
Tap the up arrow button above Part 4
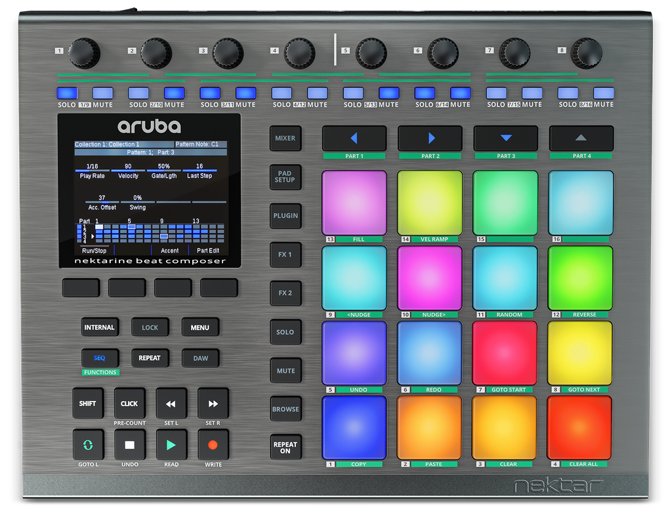point(581,138)
